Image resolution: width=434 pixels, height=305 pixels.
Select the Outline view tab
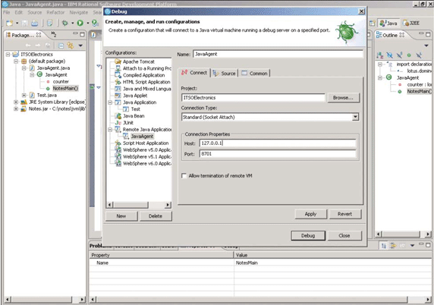coord(390,35)
